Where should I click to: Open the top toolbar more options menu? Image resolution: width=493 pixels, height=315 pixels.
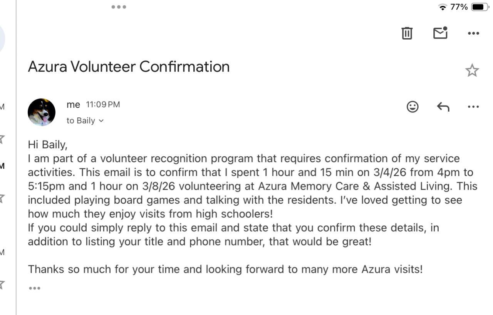[x=473, y=33]
